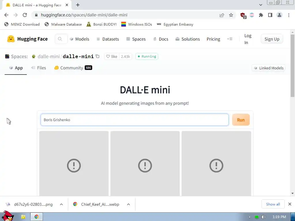Open the uBlock shield extension icon
Screen dimensions: 295x221
point(243,16)
